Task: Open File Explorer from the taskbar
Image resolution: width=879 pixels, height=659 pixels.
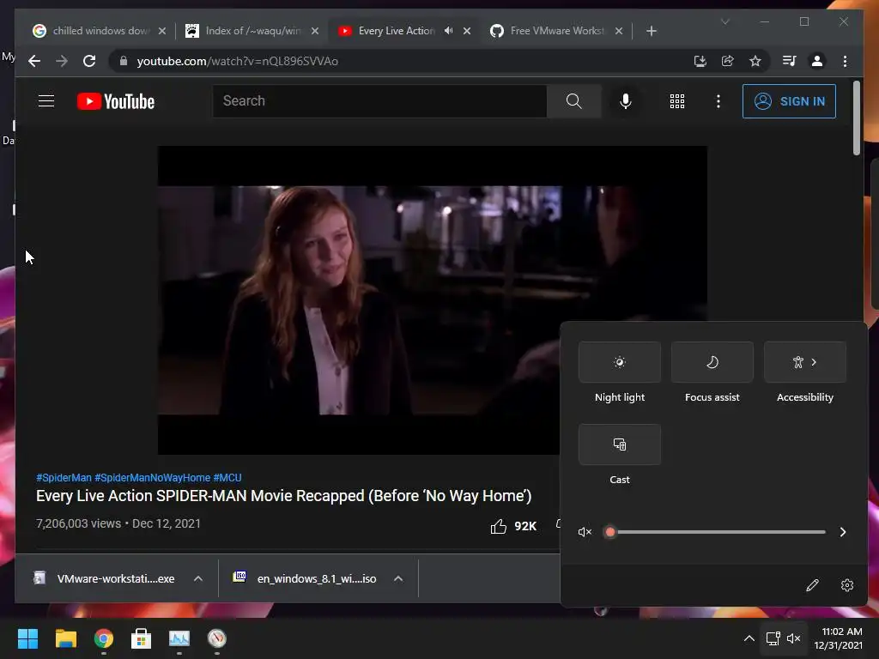Action: pos(65,638)
